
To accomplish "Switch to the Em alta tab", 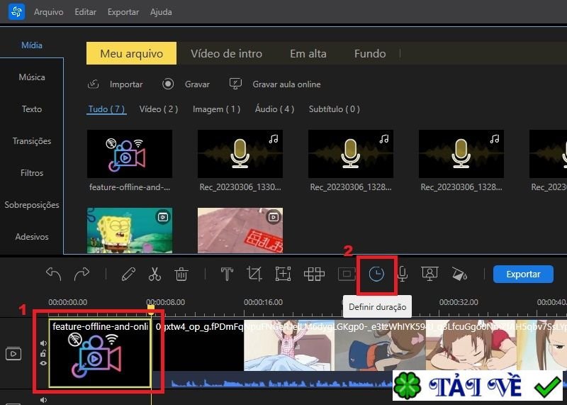I will point(308,54).
